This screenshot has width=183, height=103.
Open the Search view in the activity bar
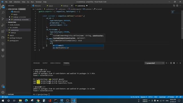[x=3, y=13]
